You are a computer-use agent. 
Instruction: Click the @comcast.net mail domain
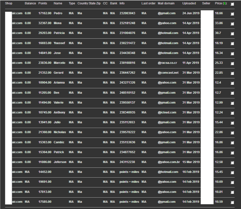(168, 73)
